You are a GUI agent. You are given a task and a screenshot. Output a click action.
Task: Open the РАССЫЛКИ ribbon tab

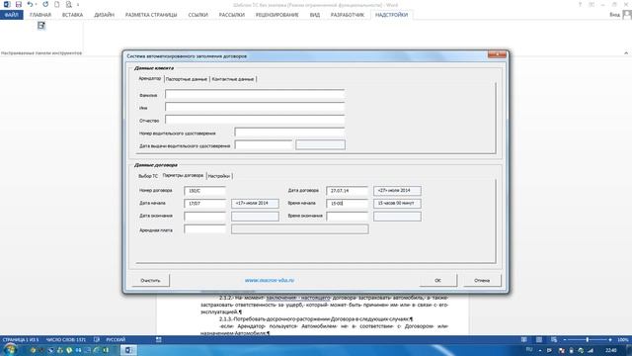tap(232, 15)
